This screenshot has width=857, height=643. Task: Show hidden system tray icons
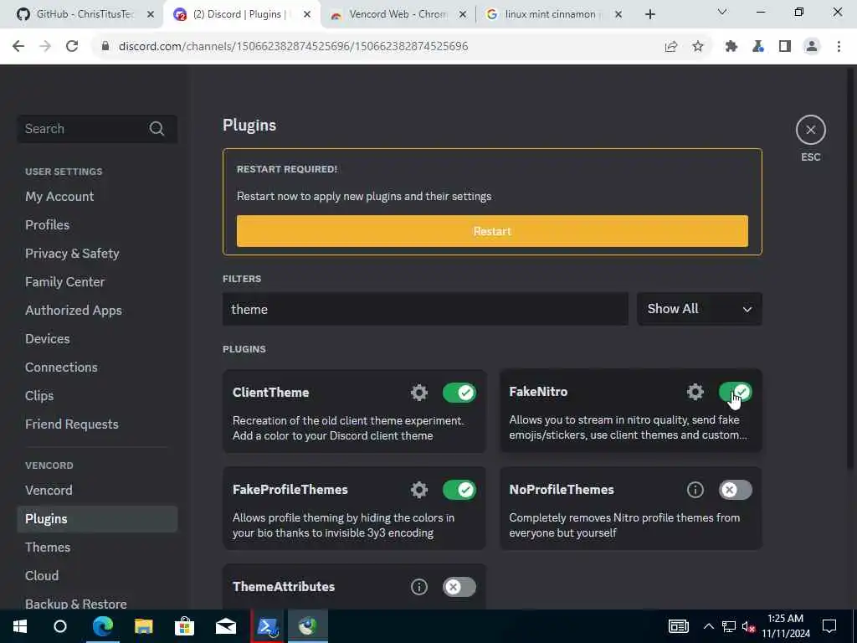point(708,626)
